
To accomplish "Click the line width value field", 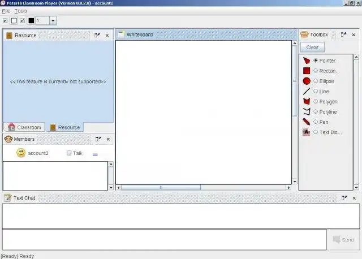I will click(x=42, y=20).
